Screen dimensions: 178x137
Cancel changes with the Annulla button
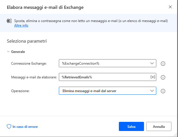pyautogui.click(x=159, y=126)
